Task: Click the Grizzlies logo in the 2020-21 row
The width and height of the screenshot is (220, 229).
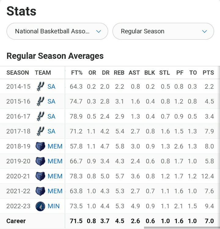Action: (x=40, y=176)
